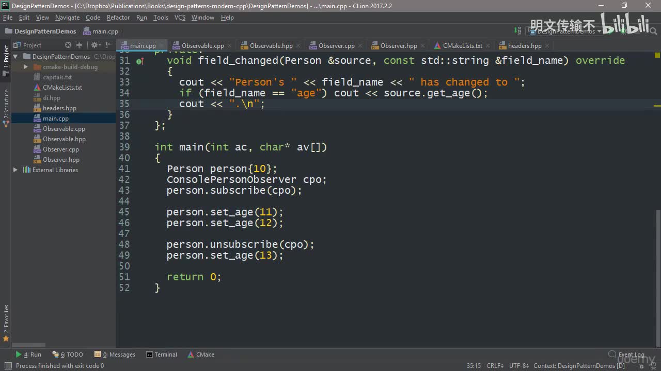Select main.cpp in the project tree
The image size is (661, 371).
[x=56, y=119]
